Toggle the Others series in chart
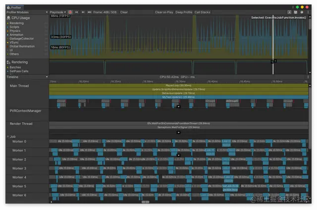This screenshot has width=317, height=210. pyautogui.click(x=8, y=54)
